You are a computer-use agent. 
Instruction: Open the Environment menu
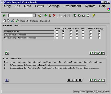(x=72, y=6)
